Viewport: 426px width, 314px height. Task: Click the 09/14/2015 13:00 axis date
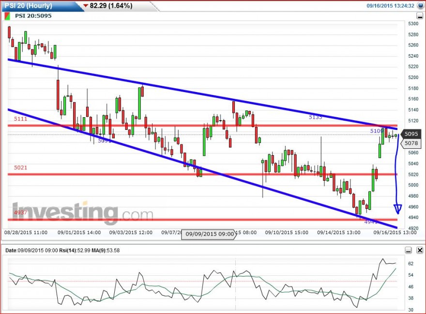pyautogui.click(x=339, y=233)
